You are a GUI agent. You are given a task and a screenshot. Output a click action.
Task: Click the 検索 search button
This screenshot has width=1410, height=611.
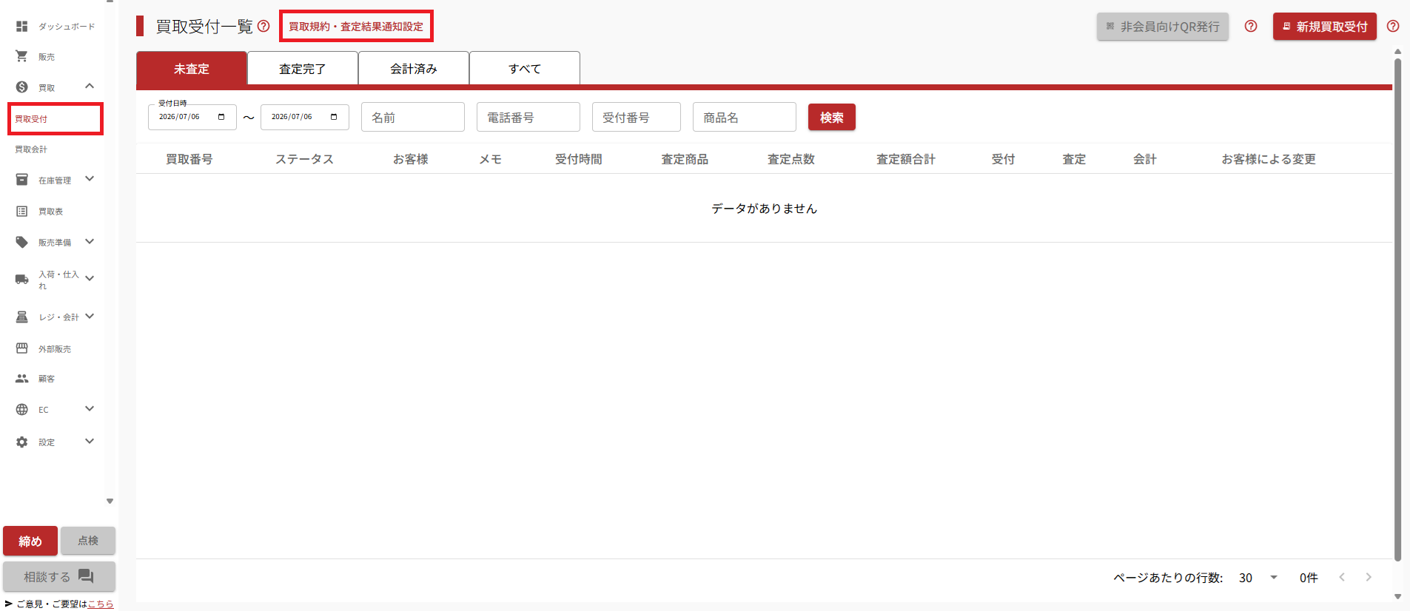pos(832,118)
